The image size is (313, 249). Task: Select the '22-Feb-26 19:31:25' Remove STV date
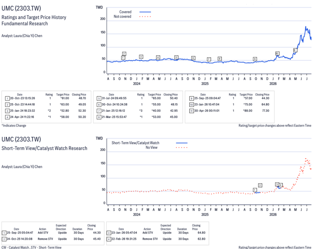pos(124,239)
